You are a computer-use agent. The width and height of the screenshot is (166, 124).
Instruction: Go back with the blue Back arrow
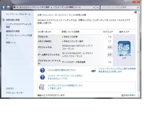[4, 8]
